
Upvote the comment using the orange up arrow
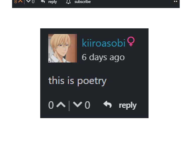tap(20, 1)
